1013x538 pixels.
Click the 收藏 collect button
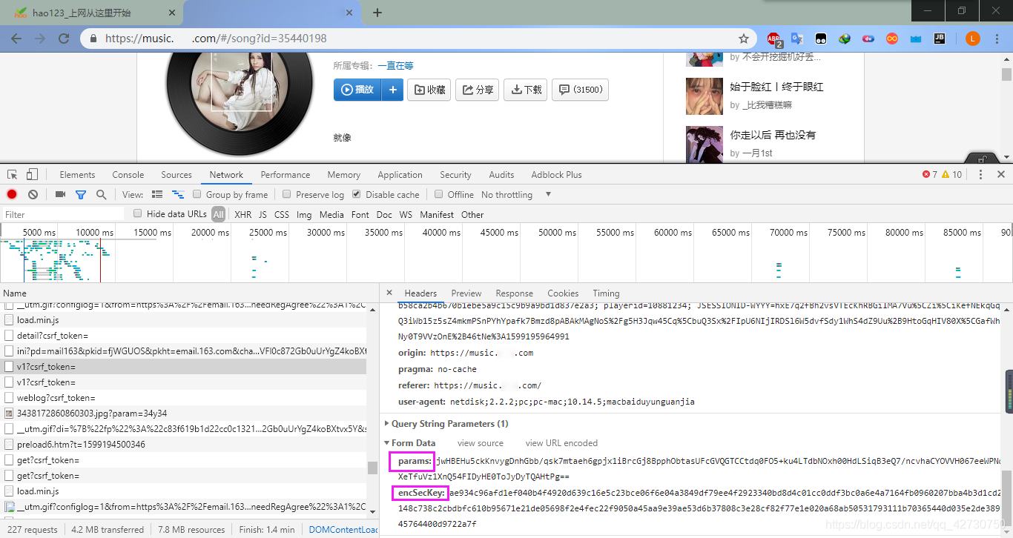tap(429, 90)
